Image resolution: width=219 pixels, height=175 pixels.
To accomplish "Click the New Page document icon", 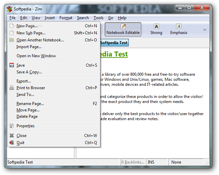I will click(12, 26).
